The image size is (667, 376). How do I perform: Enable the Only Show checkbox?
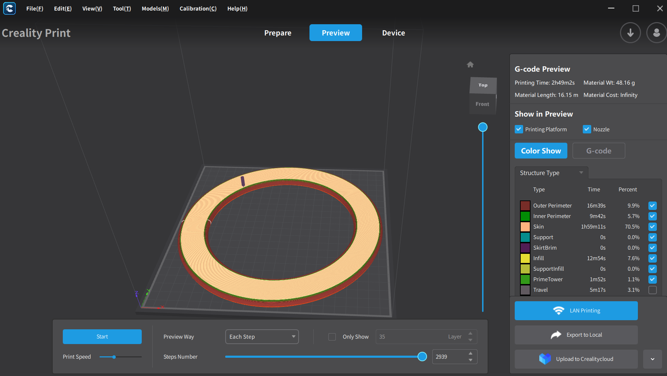332,337
